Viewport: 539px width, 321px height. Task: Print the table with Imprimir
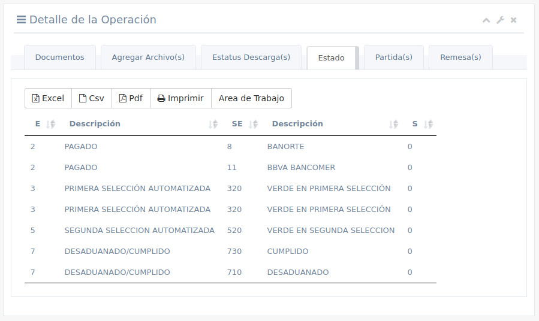(180, 98)
